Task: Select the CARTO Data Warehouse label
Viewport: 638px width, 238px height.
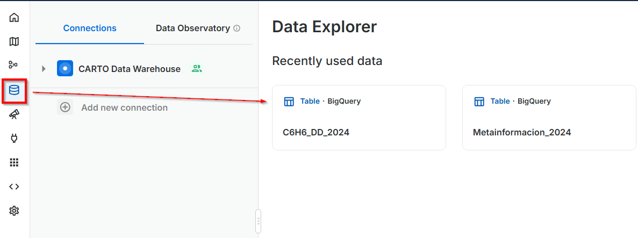Action: [130, 69]
